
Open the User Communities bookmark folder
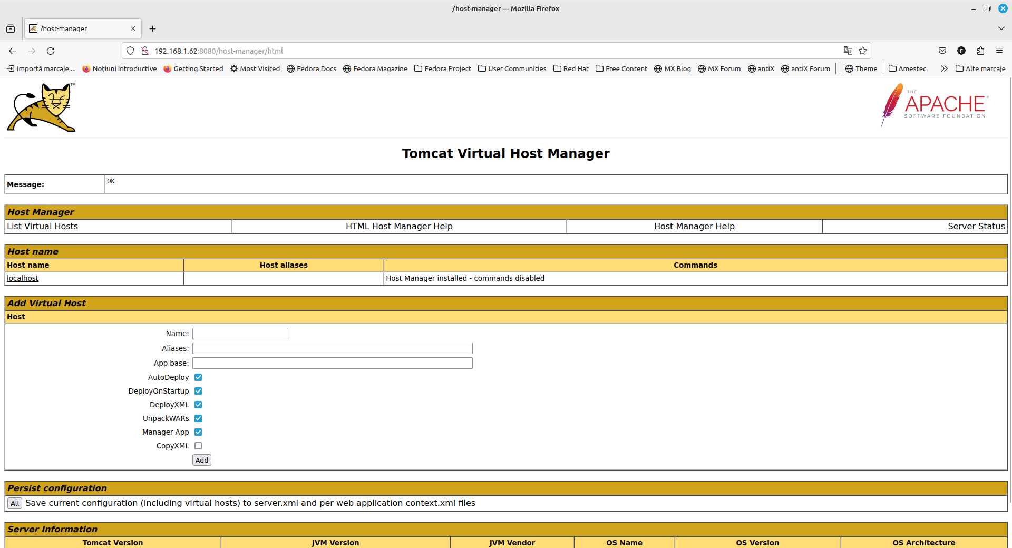tap(512, 68)
